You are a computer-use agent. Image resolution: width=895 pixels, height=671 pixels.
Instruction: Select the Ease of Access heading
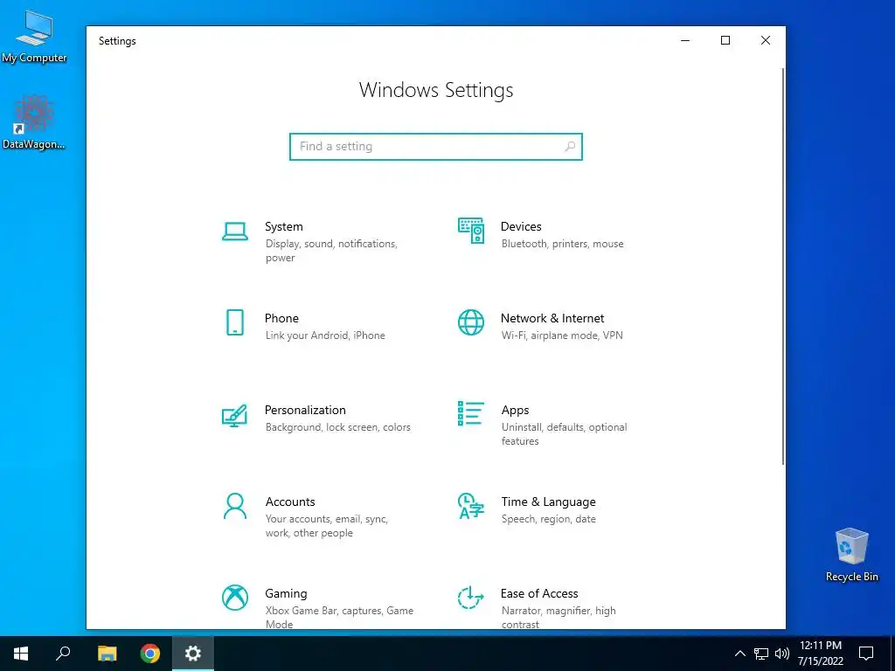539,593
